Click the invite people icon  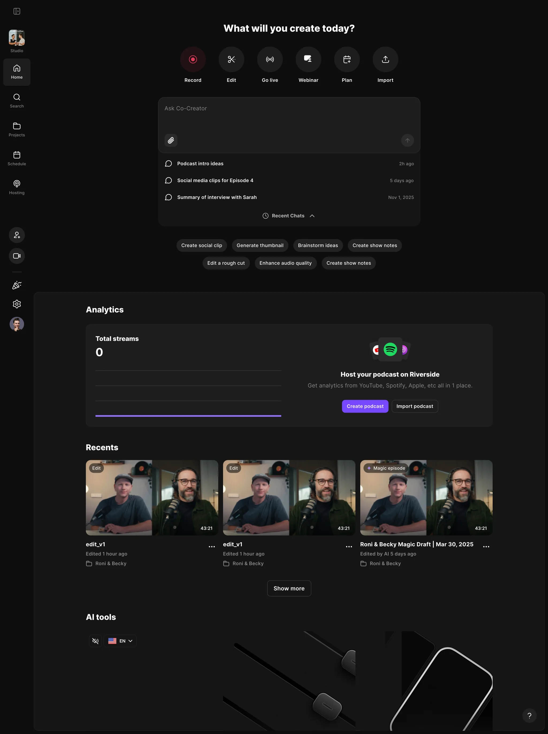point(17,235)
